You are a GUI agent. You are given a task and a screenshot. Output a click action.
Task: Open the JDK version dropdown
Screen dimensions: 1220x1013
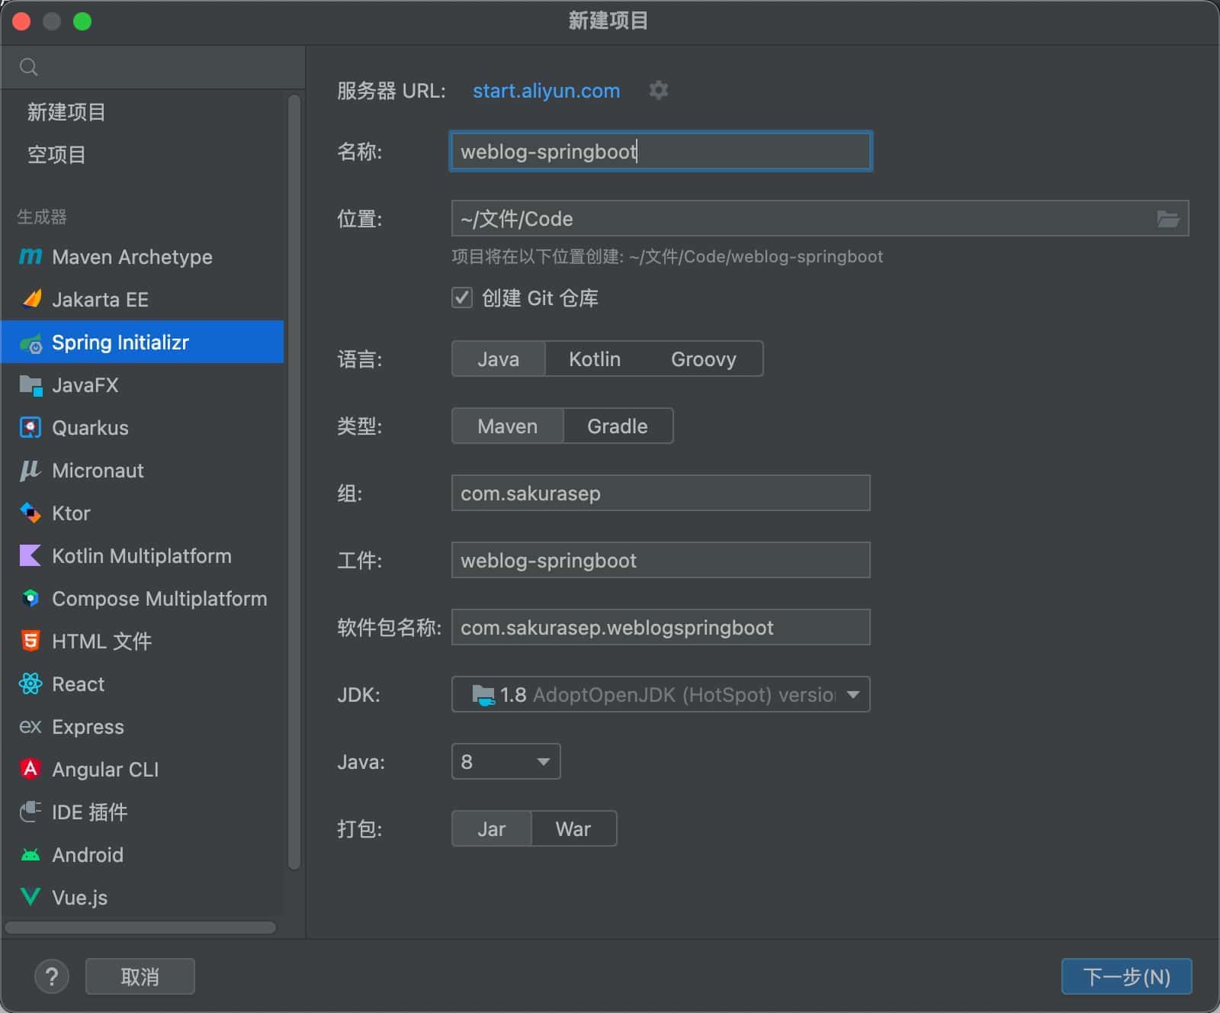tap(852, 695)
